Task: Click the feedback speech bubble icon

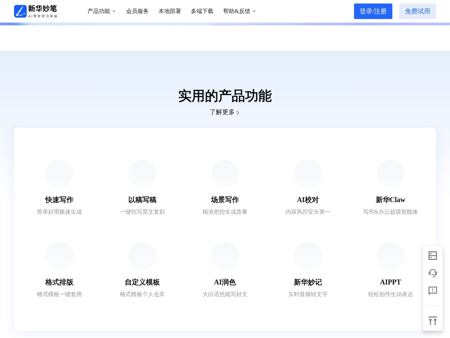Action: pyautogui.click(x=433, y=290)
